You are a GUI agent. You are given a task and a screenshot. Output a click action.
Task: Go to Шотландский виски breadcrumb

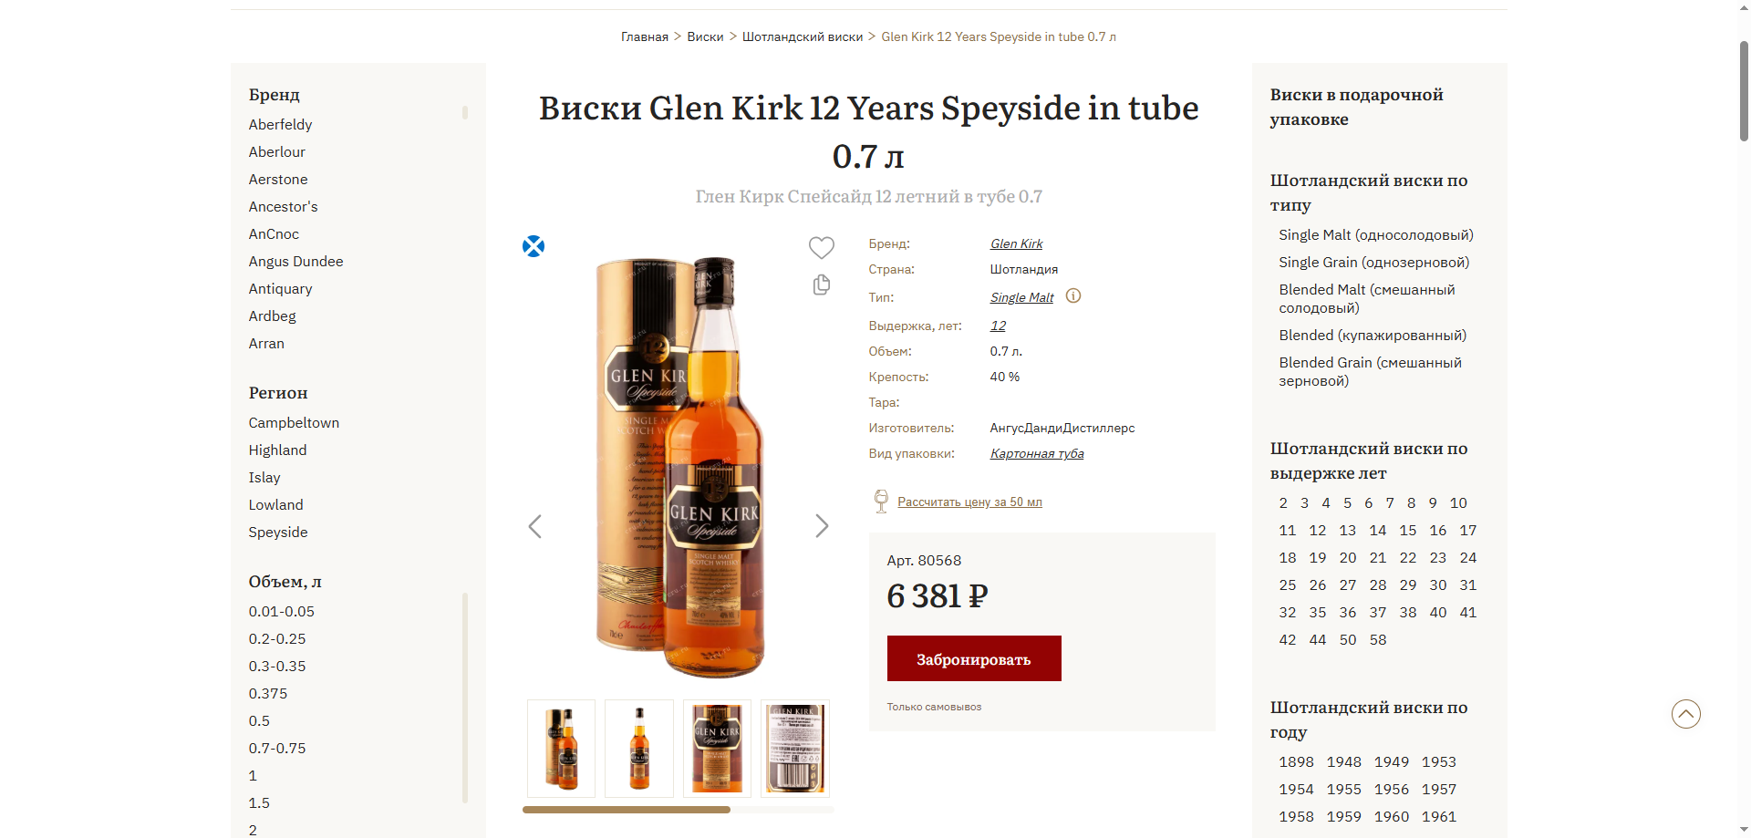click(x=803, y=37)
